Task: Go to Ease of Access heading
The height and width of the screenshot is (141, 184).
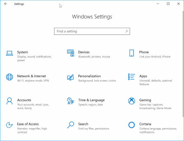Action: pyautogui.click(x=28, y=124)
